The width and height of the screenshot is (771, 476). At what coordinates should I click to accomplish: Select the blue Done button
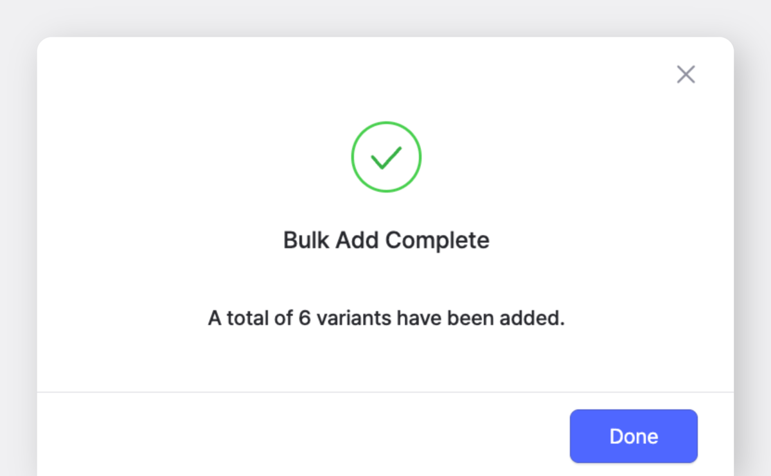click(633, 436)
